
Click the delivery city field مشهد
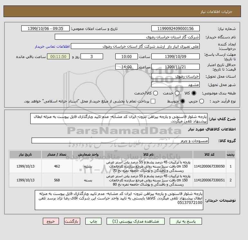click(x=176, y=85)
